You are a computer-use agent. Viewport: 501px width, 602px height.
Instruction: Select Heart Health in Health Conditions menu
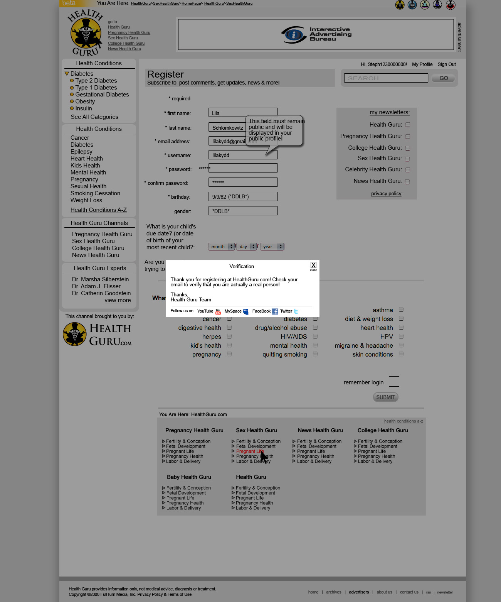coord(87,159)
